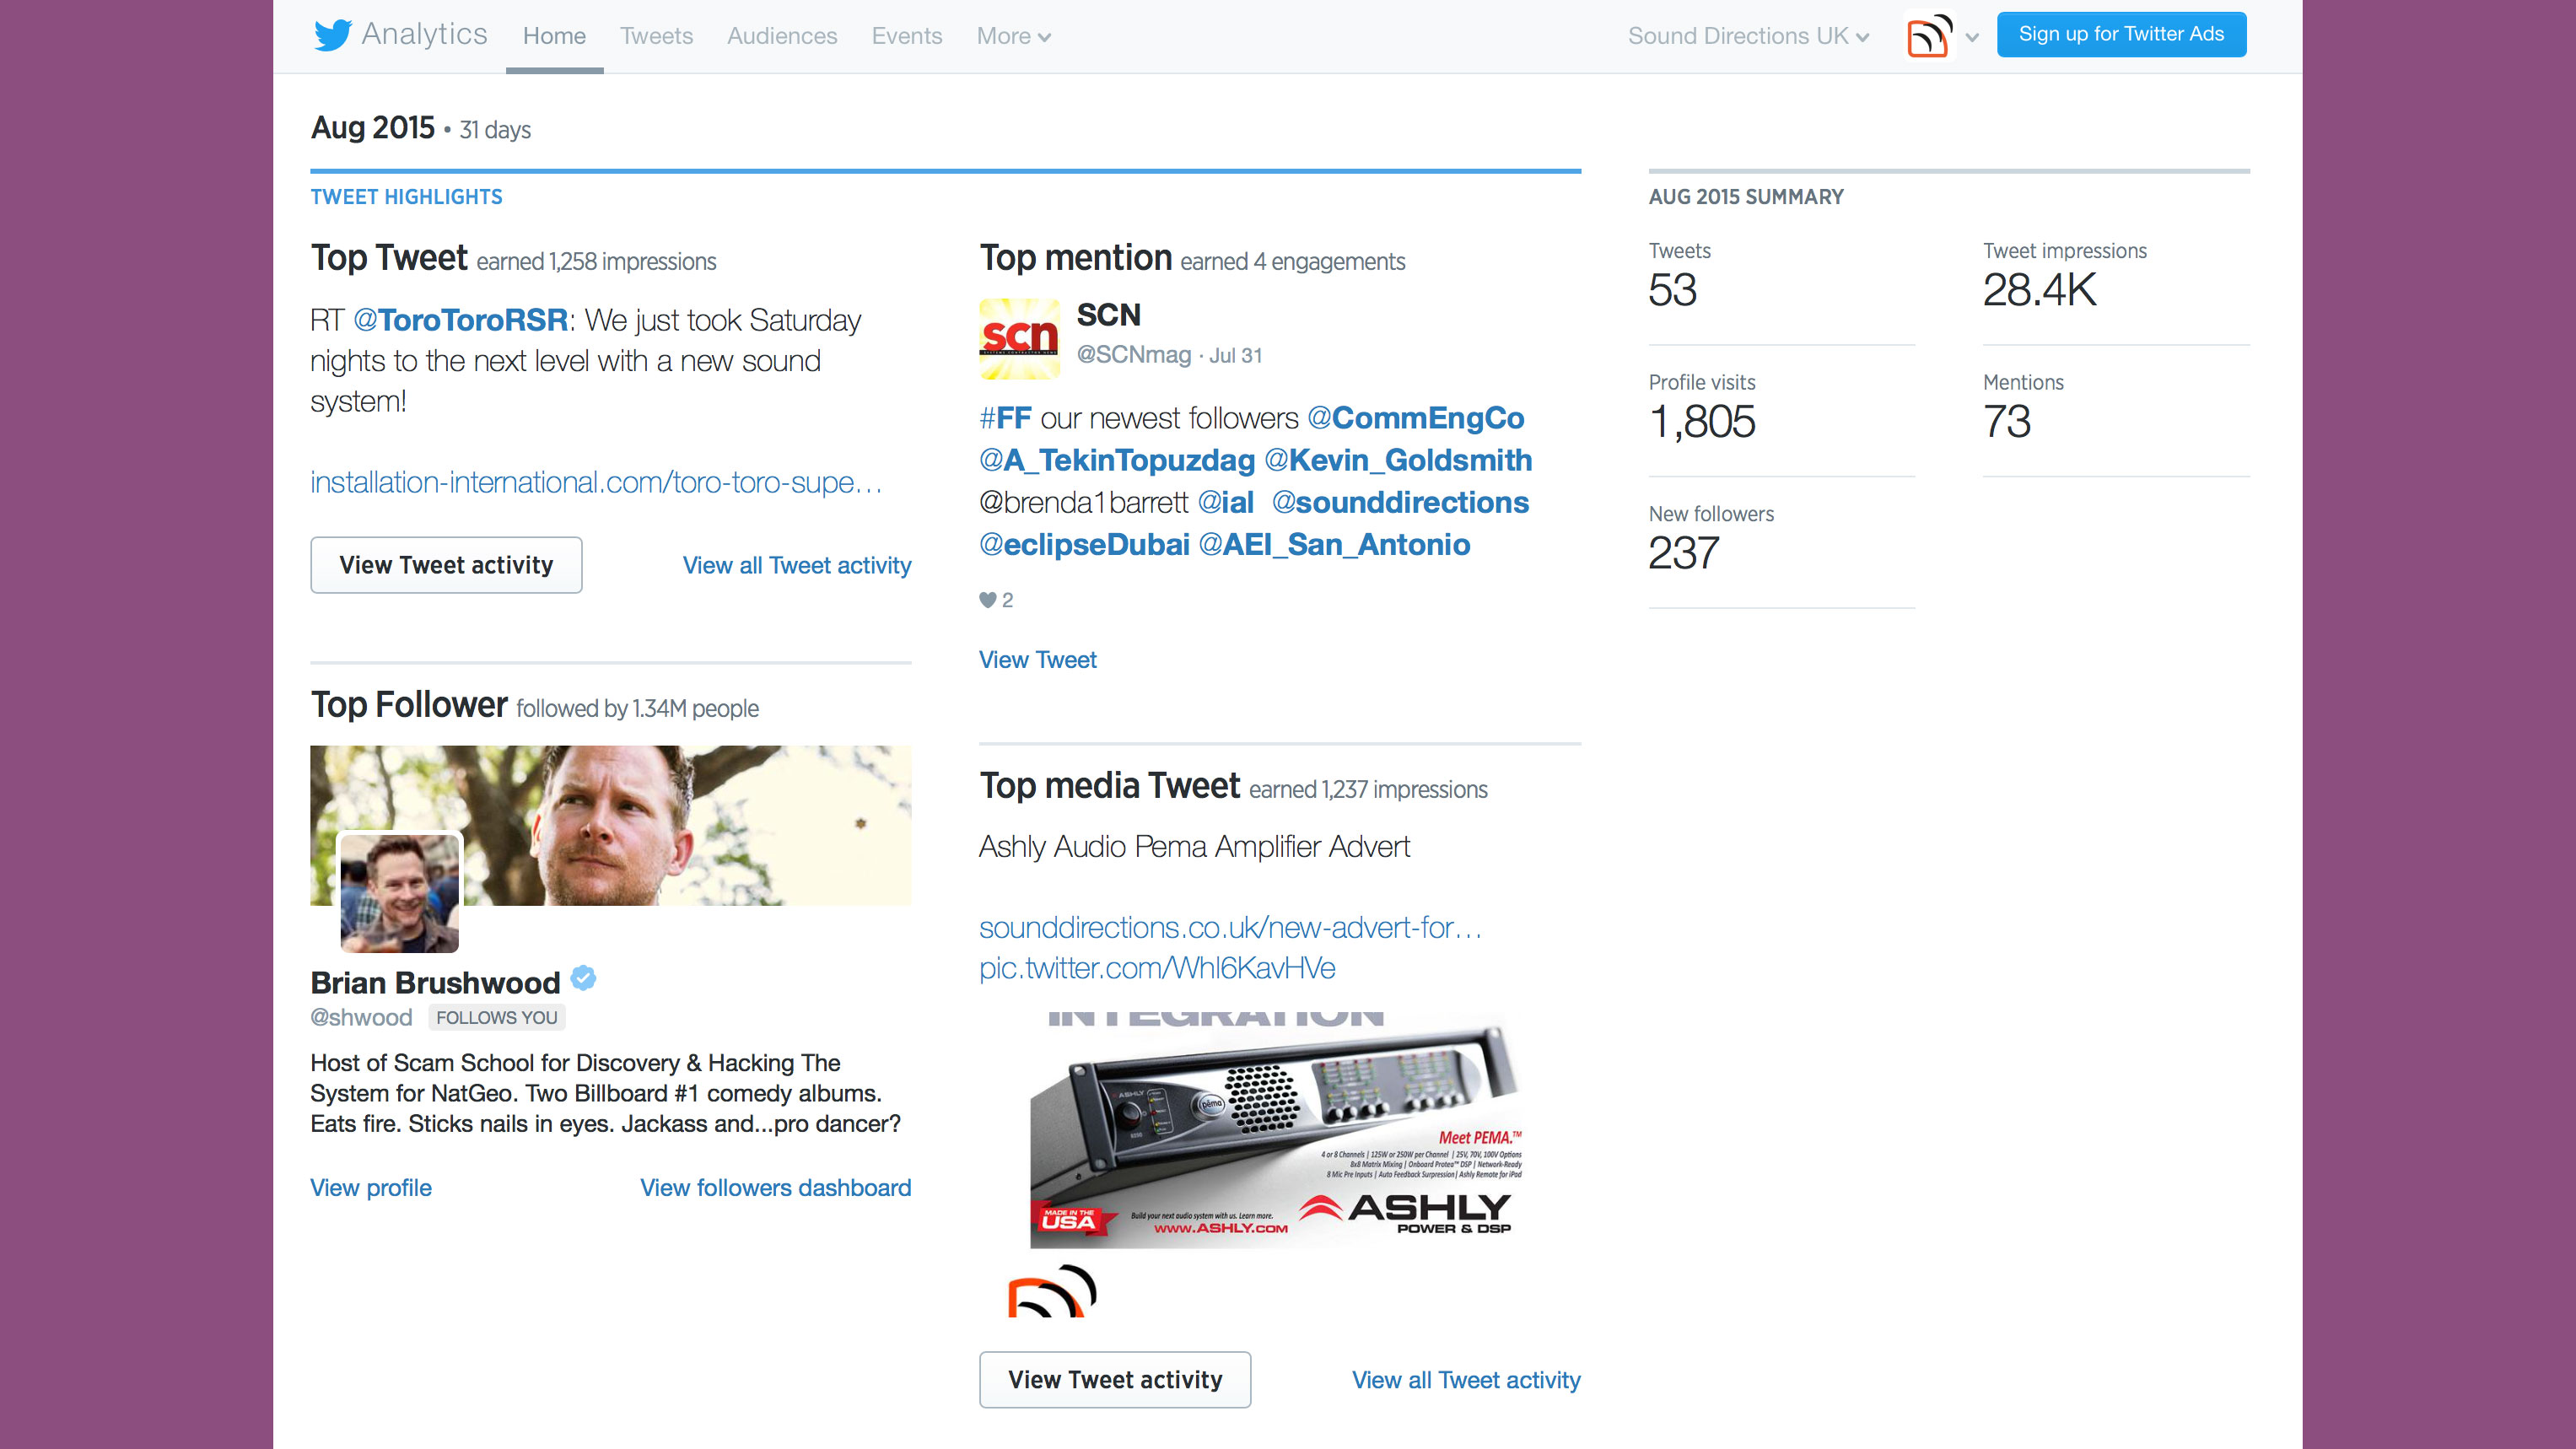2576x1449 pixels.
Task: Click the @shwood handle
Action: (x=361, y=1018)
